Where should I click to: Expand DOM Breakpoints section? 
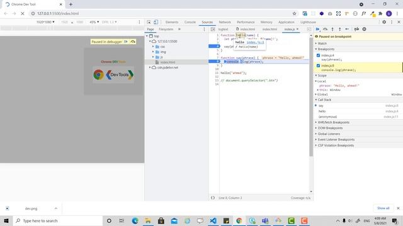click(x=330, y=128)
